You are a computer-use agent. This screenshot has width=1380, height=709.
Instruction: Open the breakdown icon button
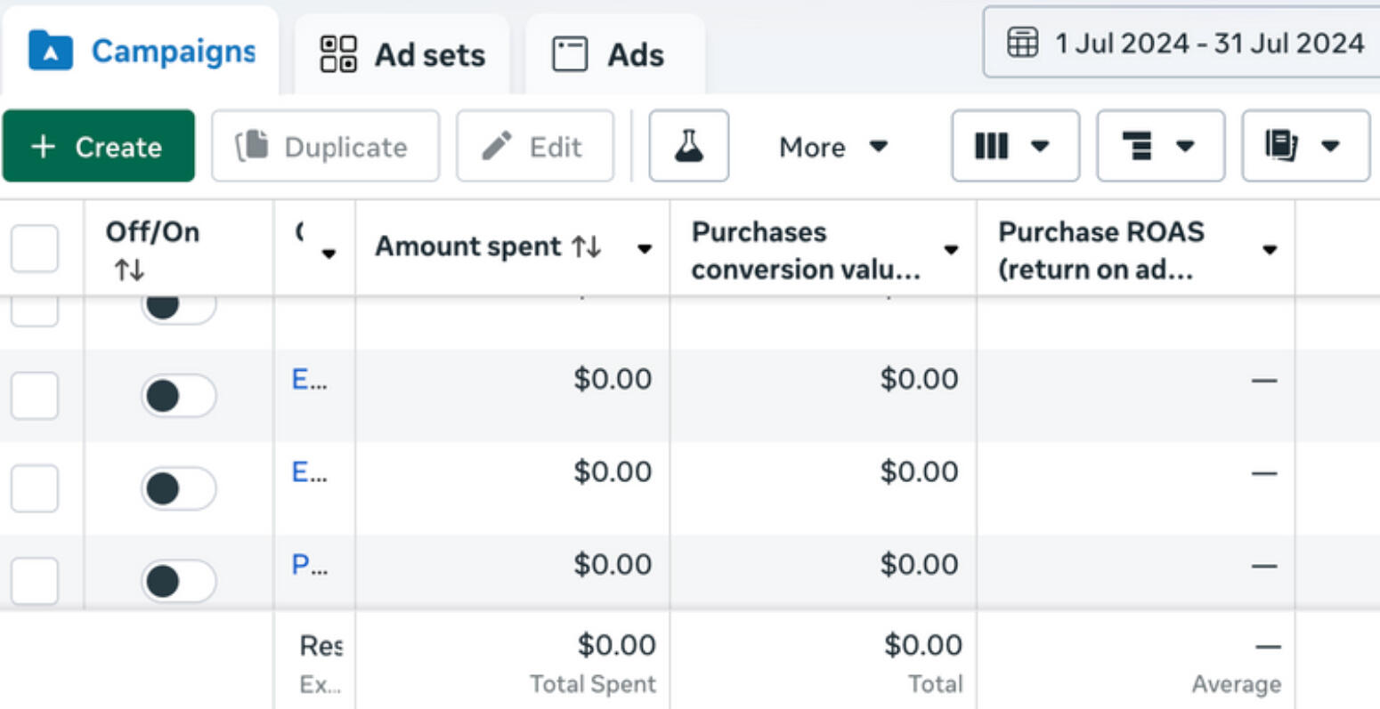click(x=1160, y=146)
